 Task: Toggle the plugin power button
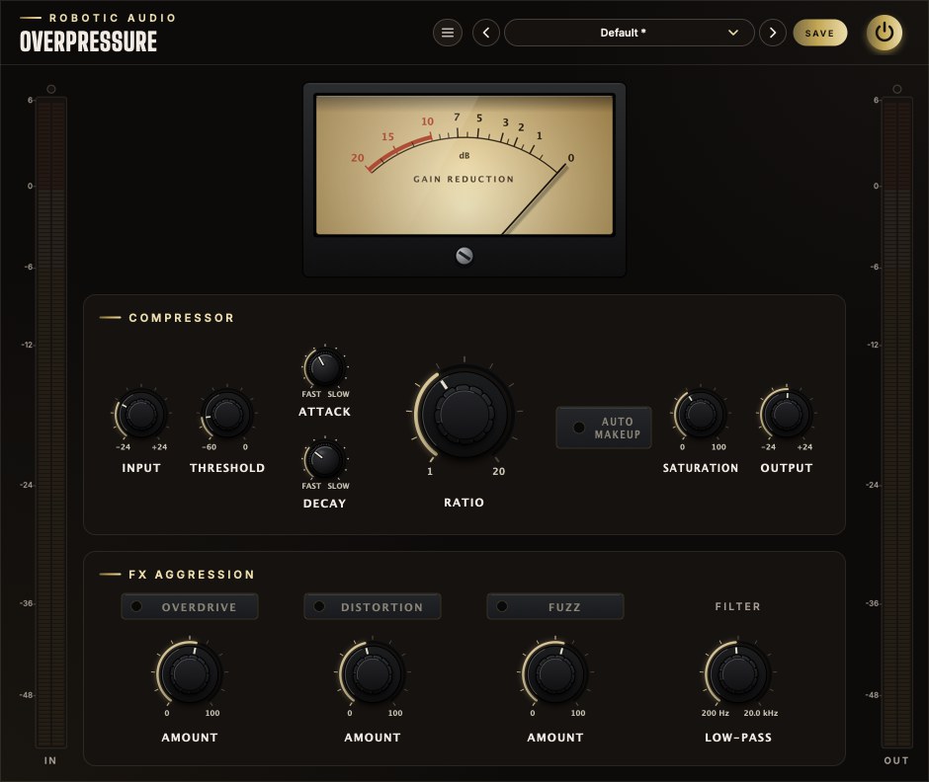[x=884, y=32]
